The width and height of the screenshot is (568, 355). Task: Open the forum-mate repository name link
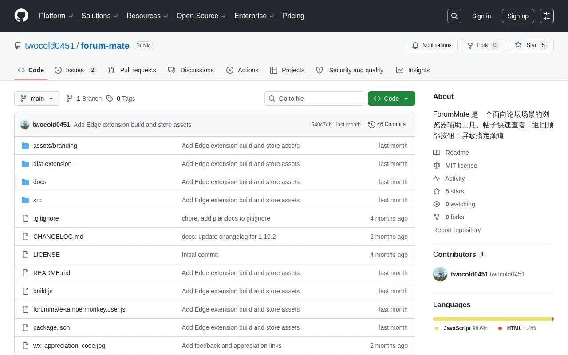tap(105, 46)
